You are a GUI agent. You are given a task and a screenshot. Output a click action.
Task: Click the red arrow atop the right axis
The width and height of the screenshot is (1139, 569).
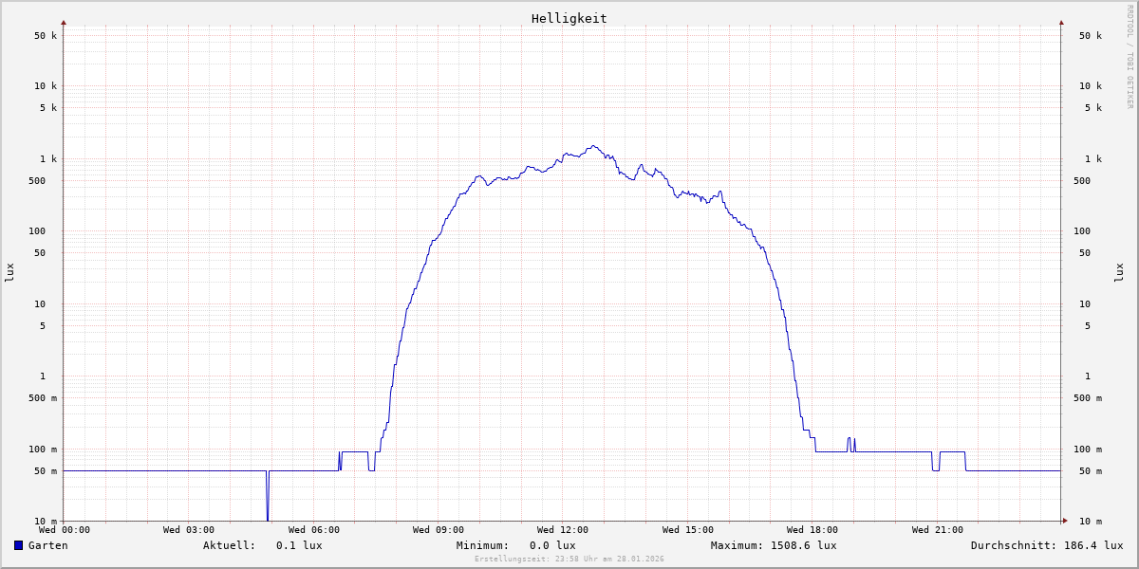(1061, 22)
